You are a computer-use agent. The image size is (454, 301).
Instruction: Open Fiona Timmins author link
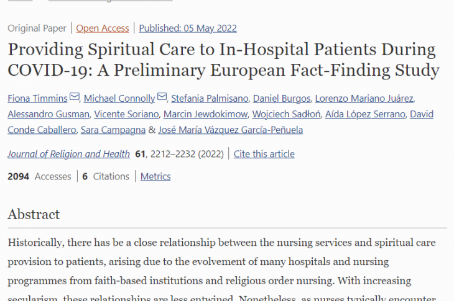(x=37, y=98)
